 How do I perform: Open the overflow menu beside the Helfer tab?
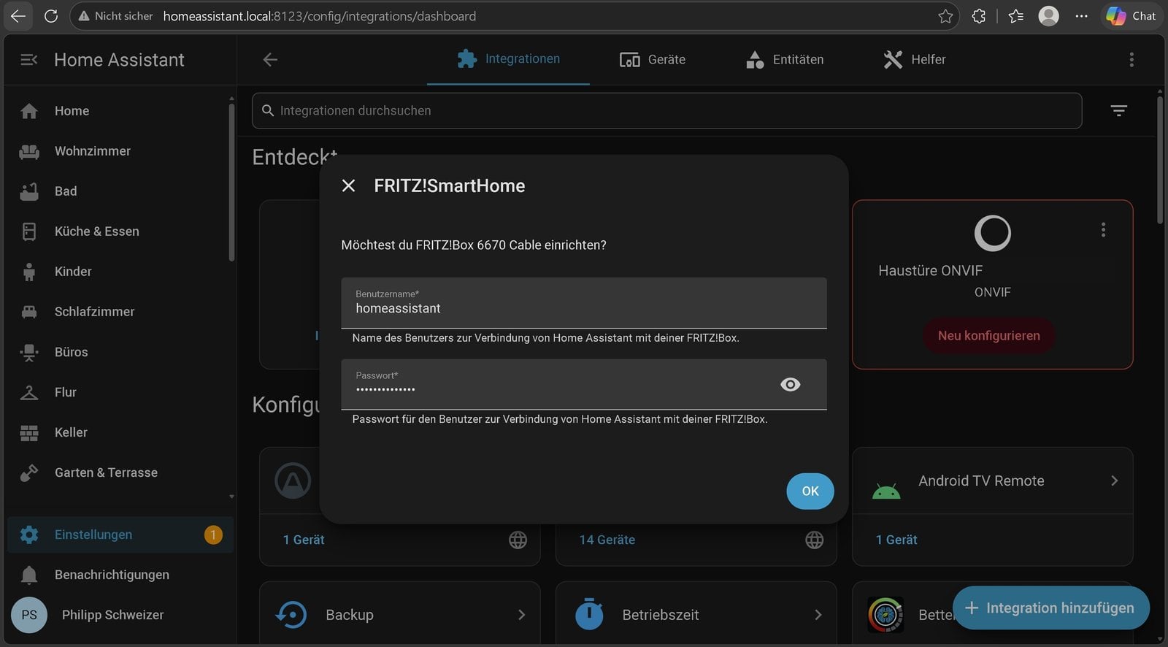1131,60
